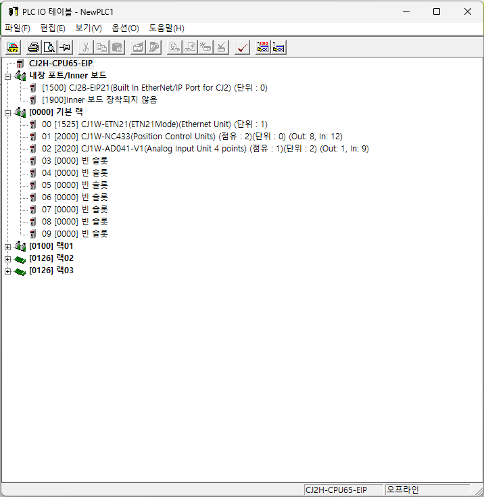The image size is (484, 497).
Task: Click the CPU icon beside CJ2H-CPU65-EIP
Action: point(20,64)
